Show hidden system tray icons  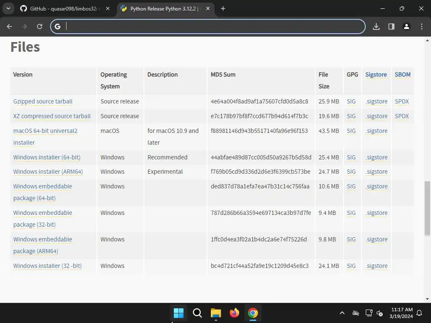click(x=342, y=313)
